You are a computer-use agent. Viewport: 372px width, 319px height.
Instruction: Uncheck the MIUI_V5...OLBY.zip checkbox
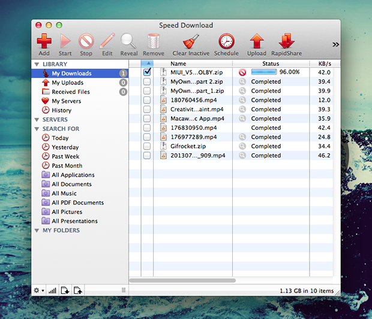coord(147,72)
